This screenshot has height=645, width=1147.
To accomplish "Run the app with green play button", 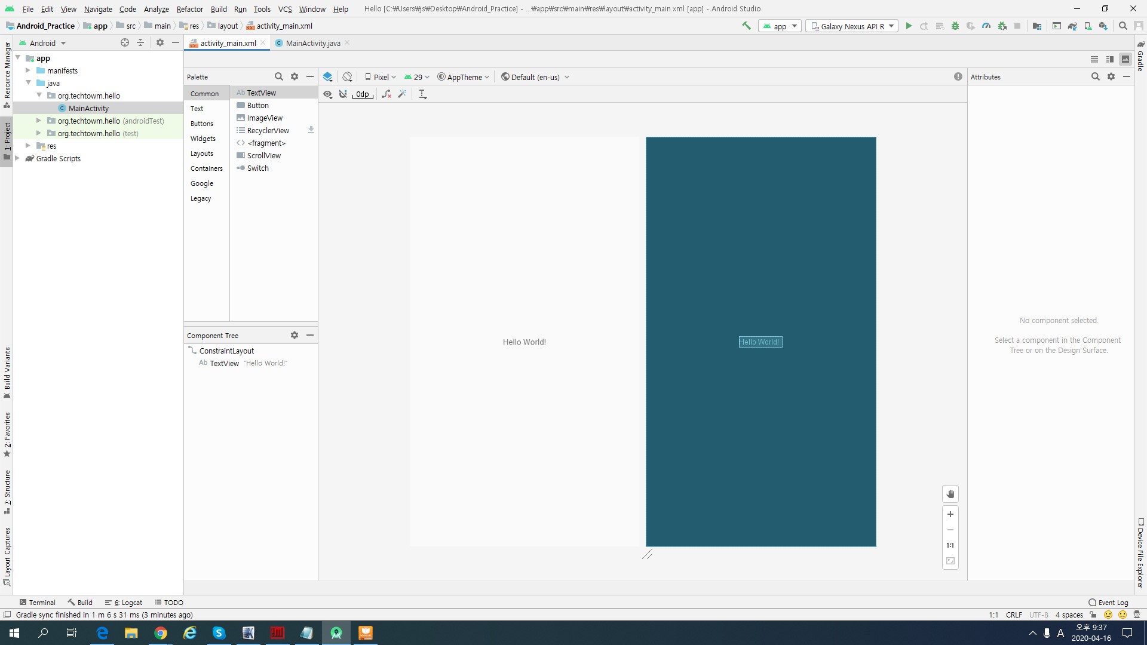I will pos(909,26).
